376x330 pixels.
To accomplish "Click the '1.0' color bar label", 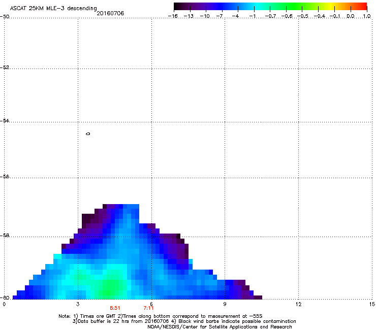I will click(x=367, y=16).
